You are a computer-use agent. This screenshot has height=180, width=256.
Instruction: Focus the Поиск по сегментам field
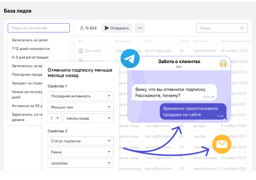tap(39, 28)
